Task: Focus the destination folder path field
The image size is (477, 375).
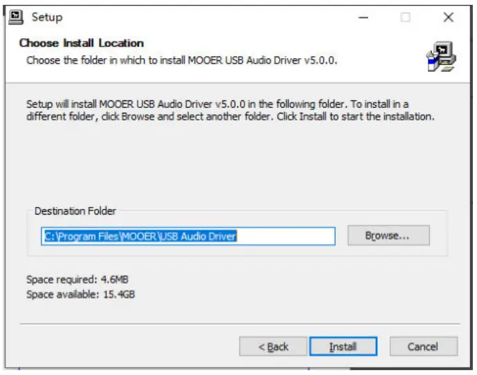Action: [187, 236]
